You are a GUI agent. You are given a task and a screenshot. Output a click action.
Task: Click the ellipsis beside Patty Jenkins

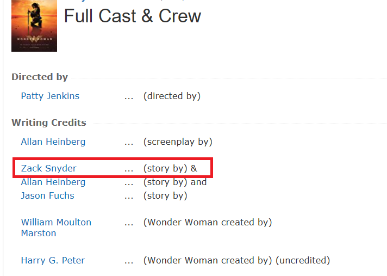coord(129,97)
